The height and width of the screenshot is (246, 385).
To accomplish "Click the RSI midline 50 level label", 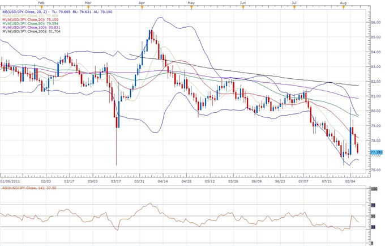I will click(373, 217).
